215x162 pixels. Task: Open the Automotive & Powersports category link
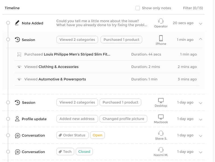(x=62, y=79)
